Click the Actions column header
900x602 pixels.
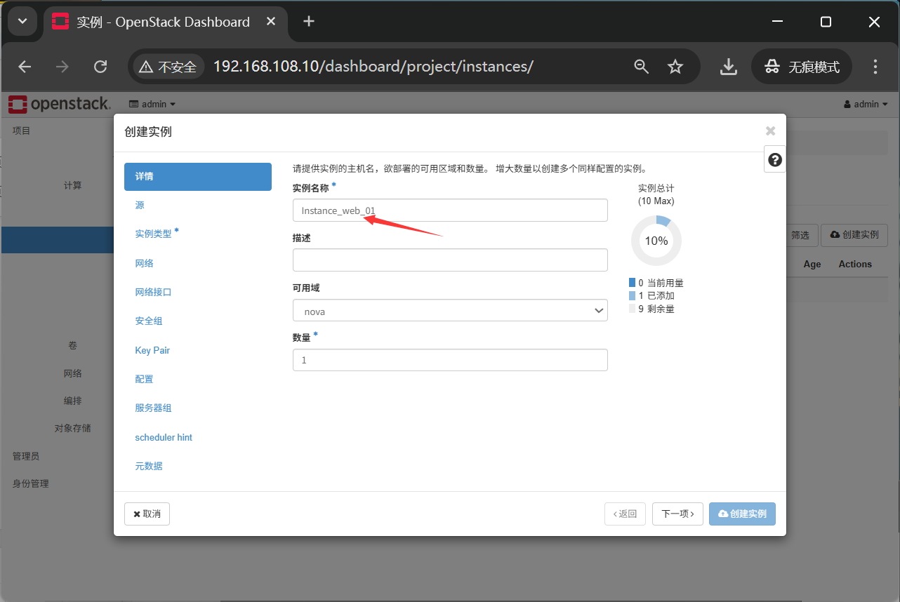point(855,264)
